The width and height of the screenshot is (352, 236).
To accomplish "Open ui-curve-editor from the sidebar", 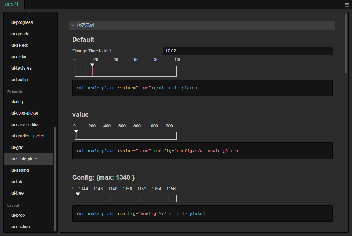I will [25, 125].
